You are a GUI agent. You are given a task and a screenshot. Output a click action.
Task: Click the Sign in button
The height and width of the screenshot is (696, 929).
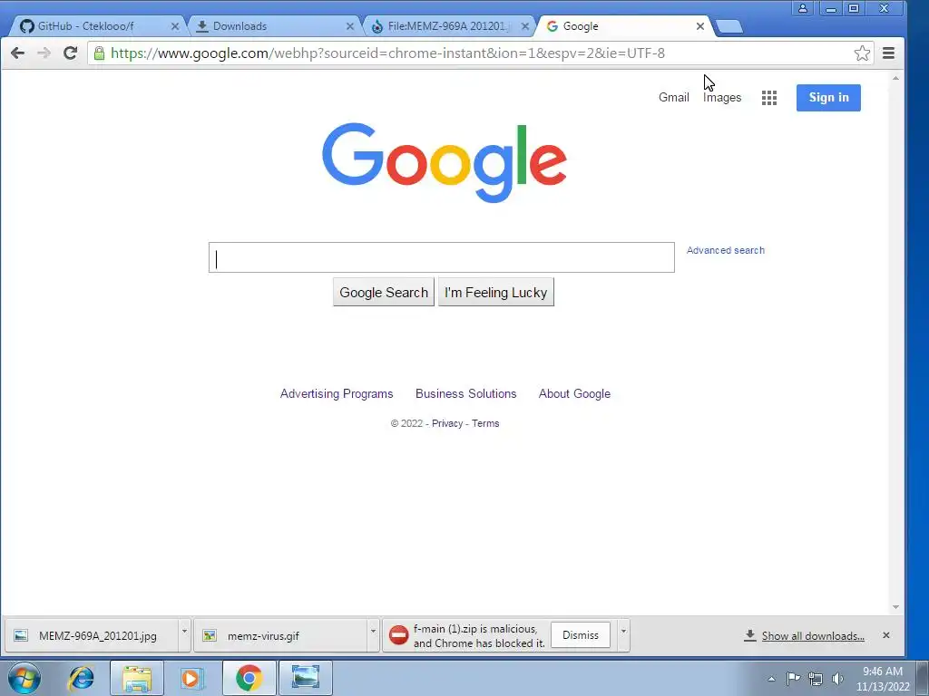(828, 98)
